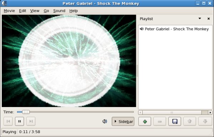Viewport: 214px width, 137px height.
Task: Move the playlist item down with the arrow button
Action: coord(205,121)
